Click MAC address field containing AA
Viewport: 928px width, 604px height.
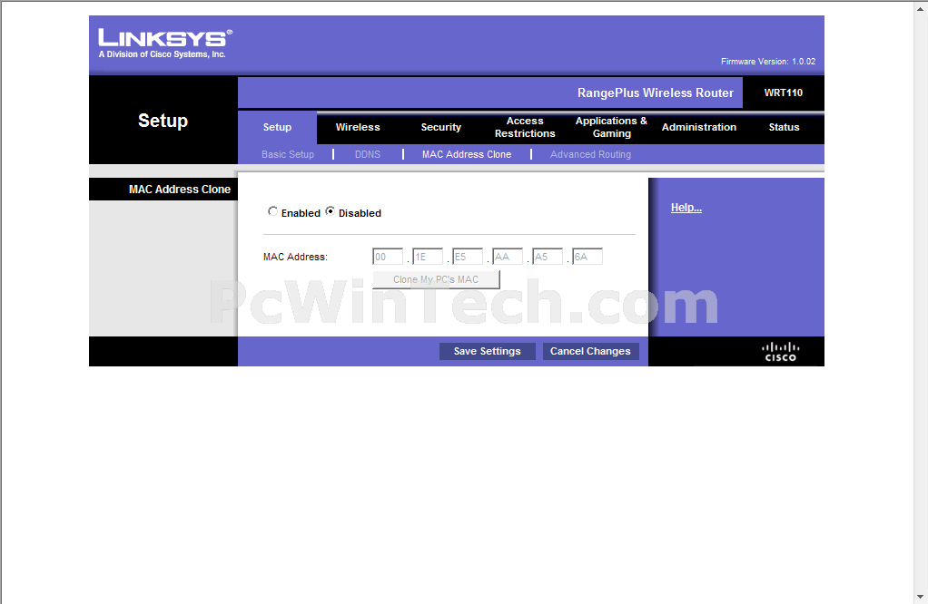point(508,257)
